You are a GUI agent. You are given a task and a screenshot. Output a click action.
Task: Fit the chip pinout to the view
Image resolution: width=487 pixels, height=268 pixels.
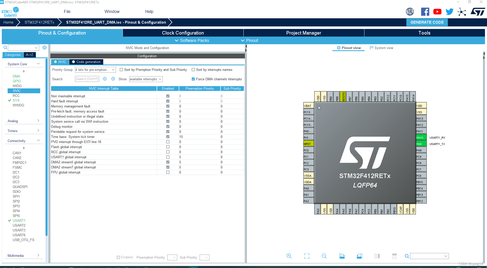[x=306, y=256]
